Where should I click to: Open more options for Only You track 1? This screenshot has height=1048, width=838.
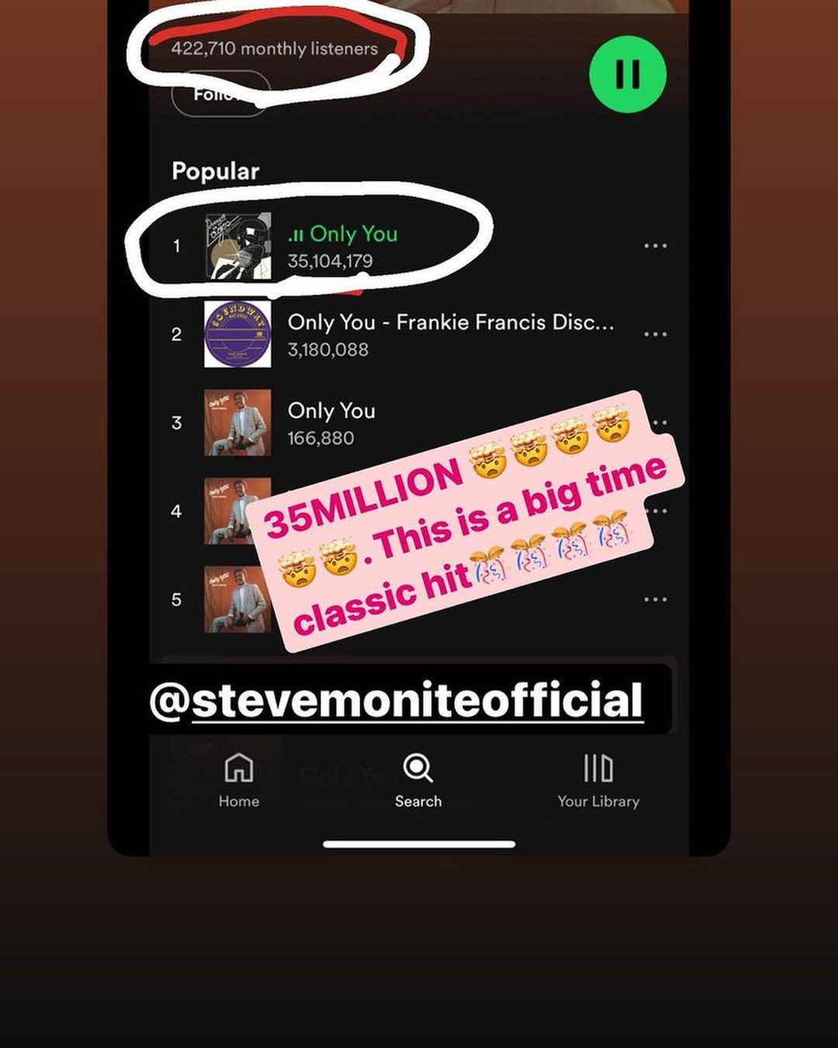pos(656,246)
